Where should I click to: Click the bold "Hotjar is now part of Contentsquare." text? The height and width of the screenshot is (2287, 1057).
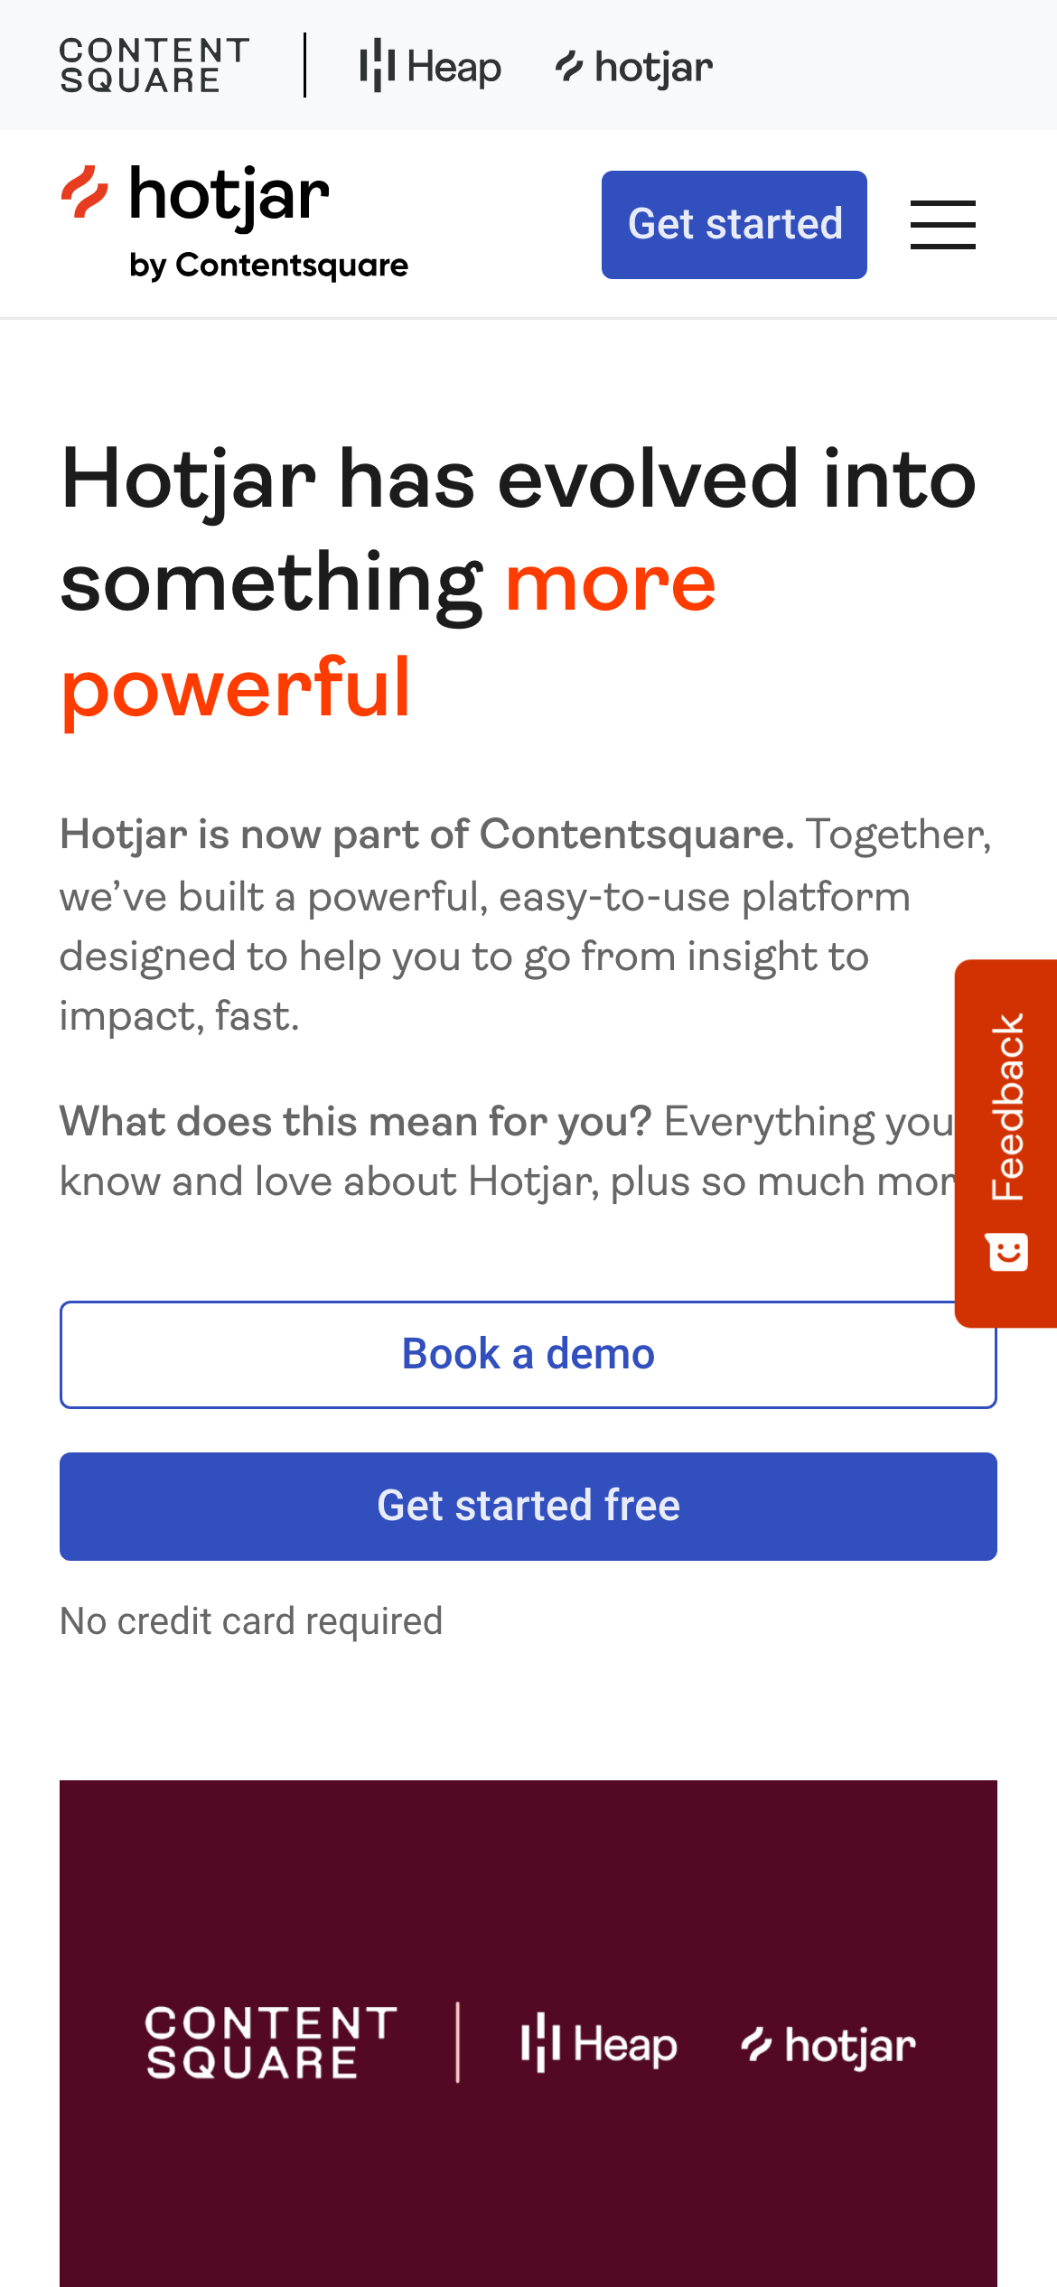coord(426,835)
